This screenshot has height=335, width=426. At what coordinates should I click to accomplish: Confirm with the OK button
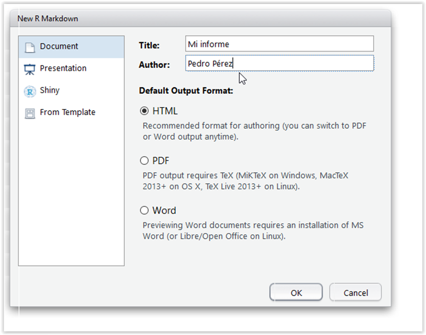point(296,292)
